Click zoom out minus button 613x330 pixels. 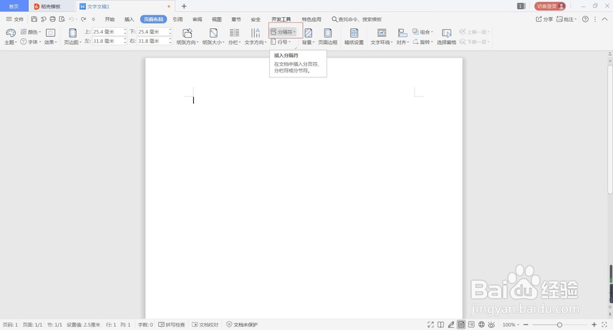tap(526, 324)
